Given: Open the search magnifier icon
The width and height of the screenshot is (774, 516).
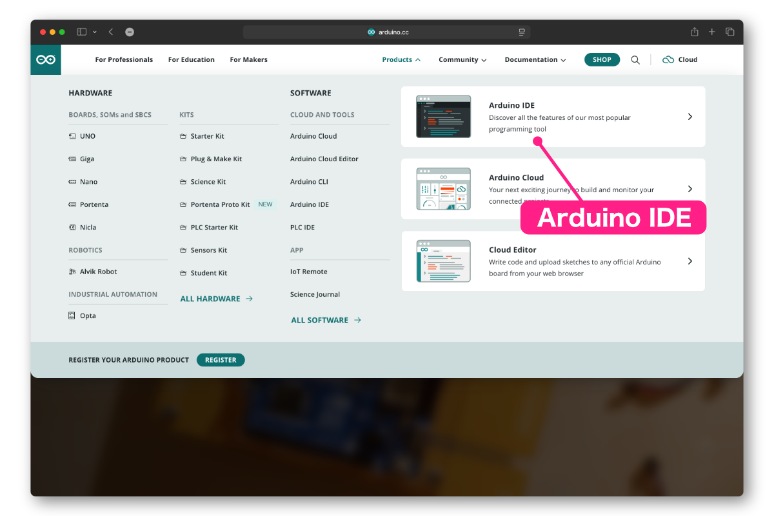Looking at the screenshot, I should tap(635, 60).
